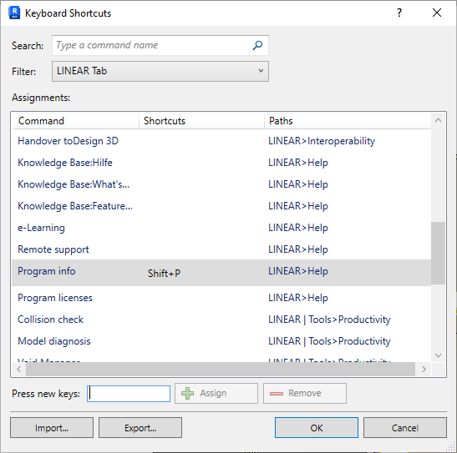This screenshot has width=457, height=453.
Task: Select the Program info command
Action: tap(47, 271)
